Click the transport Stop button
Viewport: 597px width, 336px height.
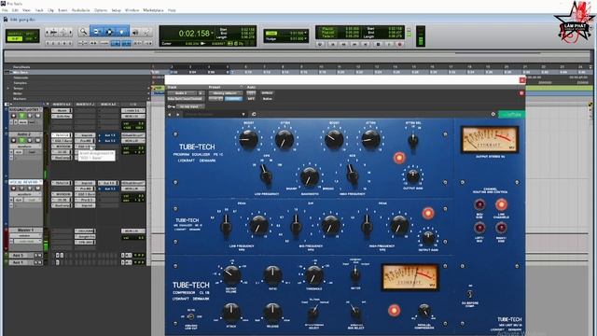tap(378, 44)
